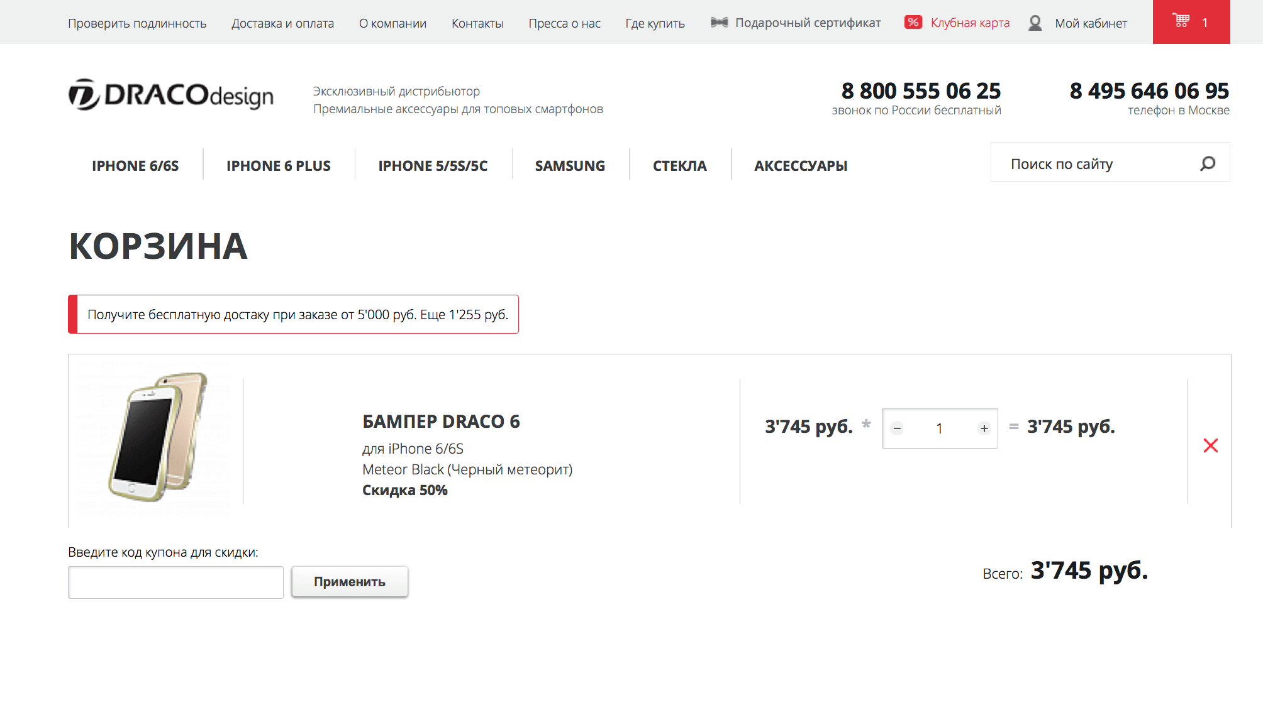Open Где купить link
Image resolution: width=1263 pixels, height=705 pixels.
[x=655, y=23]
